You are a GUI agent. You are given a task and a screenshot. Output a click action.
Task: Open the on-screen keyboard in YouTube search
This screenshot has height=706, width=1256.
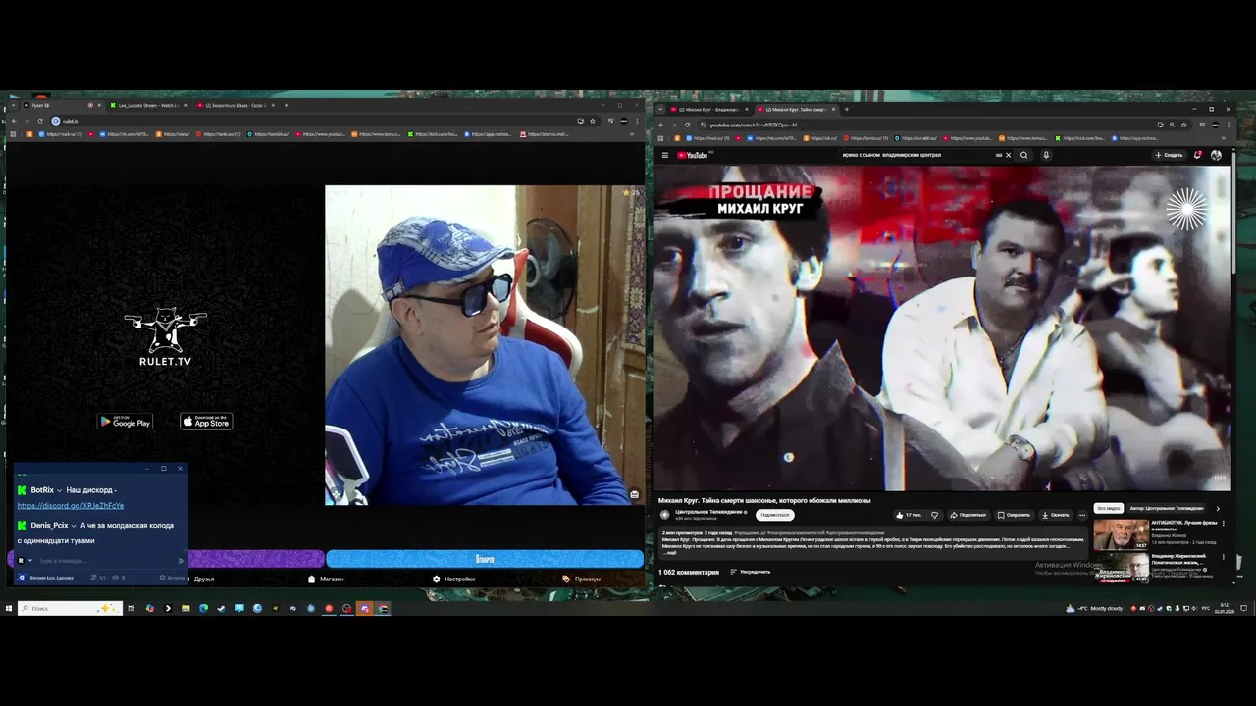(x=999, y=155)
